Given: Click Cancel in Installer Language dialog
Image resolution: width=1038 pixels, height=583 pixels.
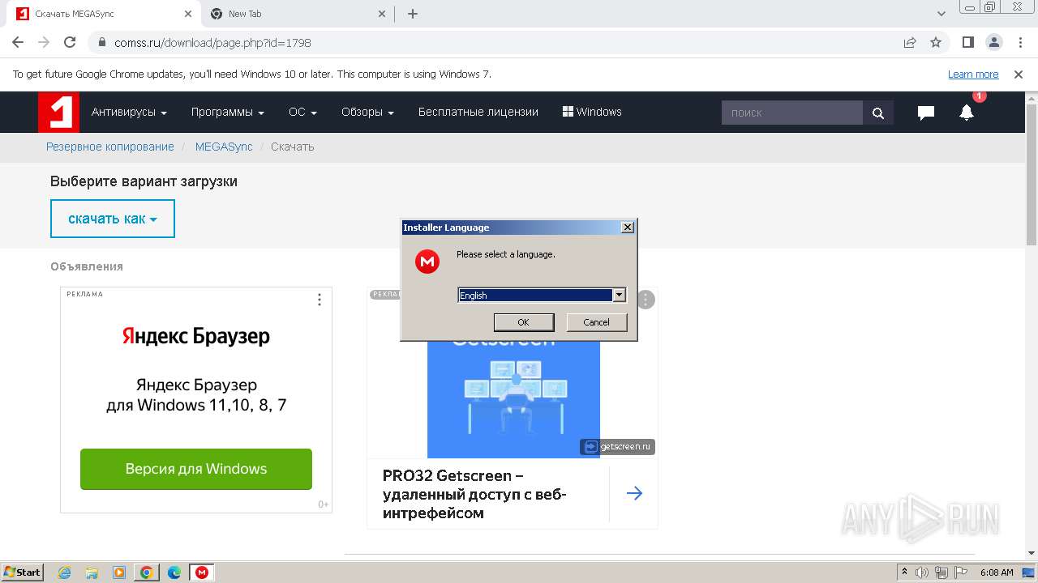Looking at the screenshot, I should 597,322.
